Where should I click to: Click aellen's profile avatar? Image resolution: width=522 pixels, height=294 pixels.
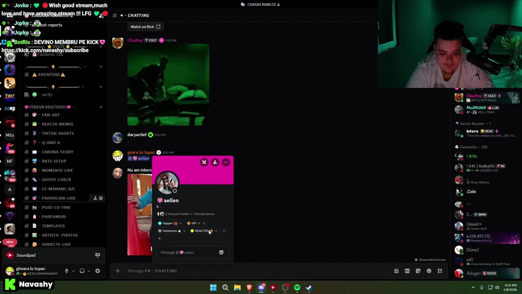coord(167,183)
